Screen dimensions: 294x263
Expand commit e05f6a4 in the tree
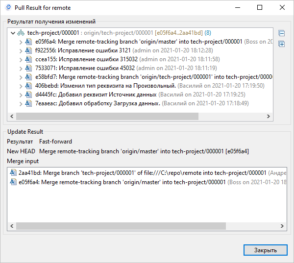coord(21,42)
